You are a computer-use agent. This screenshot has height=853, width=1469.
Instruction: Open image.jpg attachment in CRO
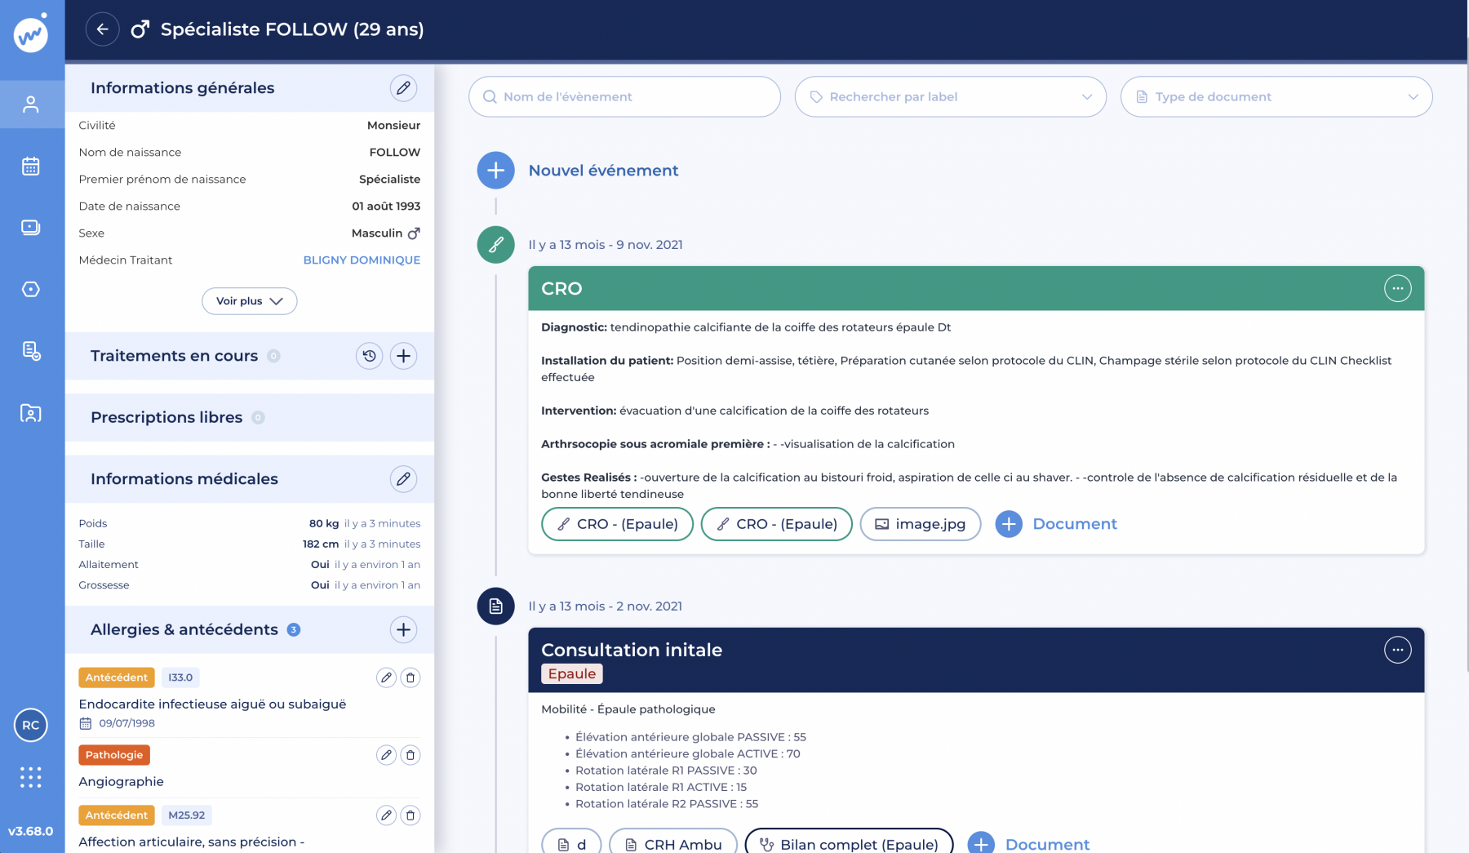(920, 524)
